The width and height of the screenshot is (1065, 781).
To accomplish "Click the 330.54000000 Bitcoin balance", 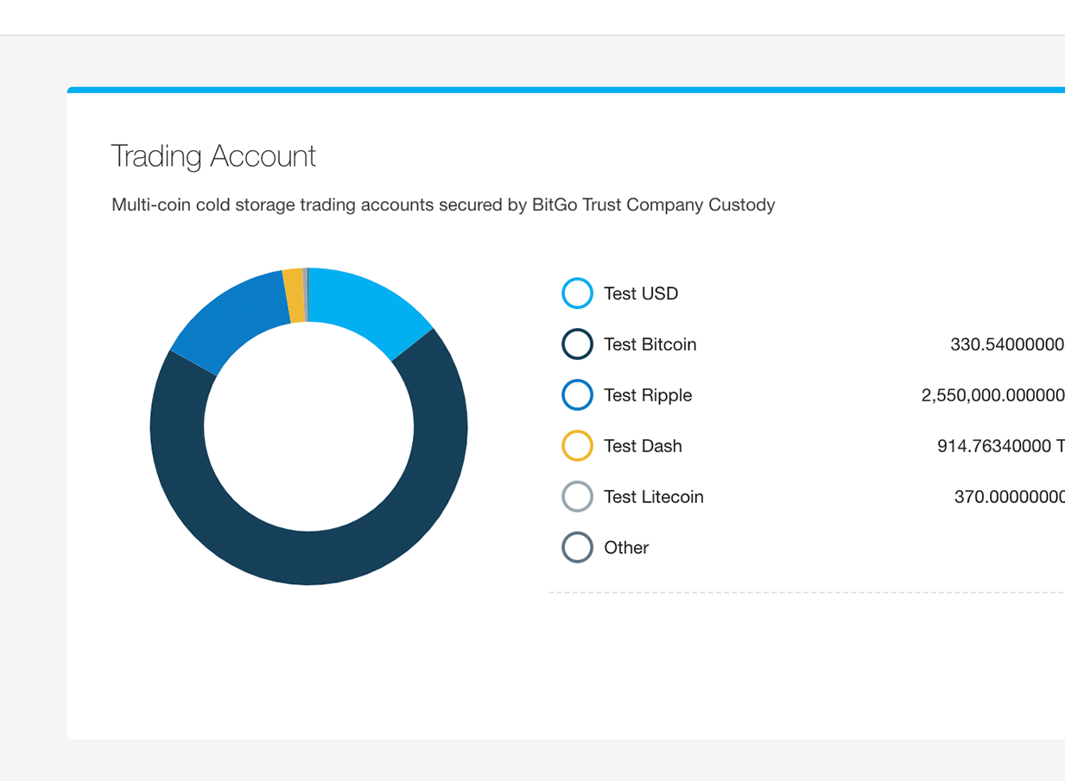I will coord(1007,344).
